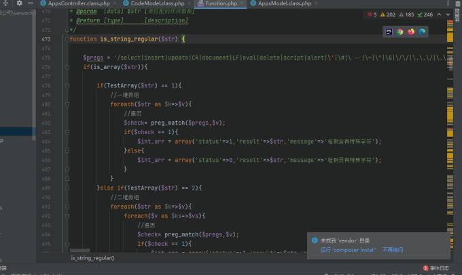Image resolution: width=462 pixels, height=275 pixels.
Task: Click the 246 typos check indicator
Action: coord(425,15)
